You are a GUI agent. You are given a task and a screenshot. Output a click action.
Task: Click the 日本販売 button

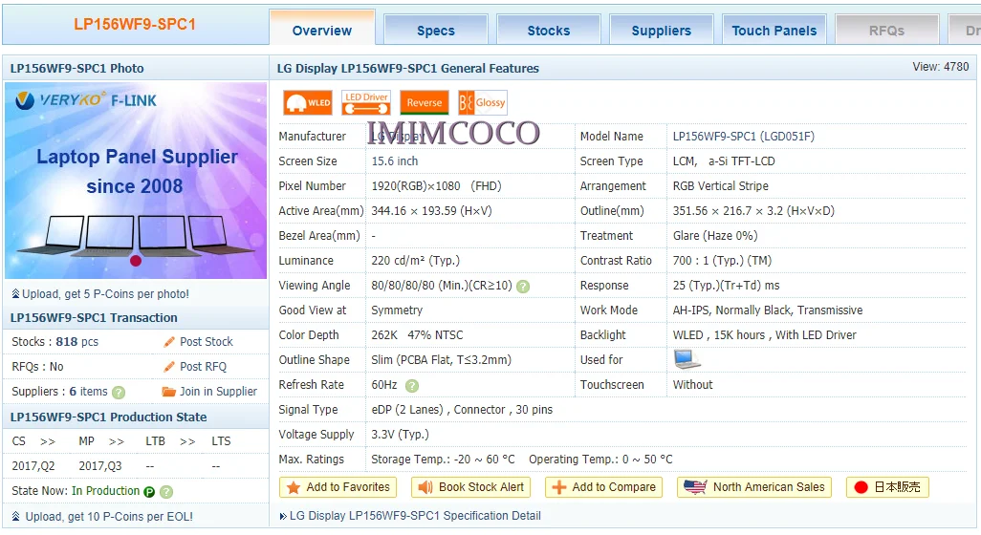click(887, 487)
